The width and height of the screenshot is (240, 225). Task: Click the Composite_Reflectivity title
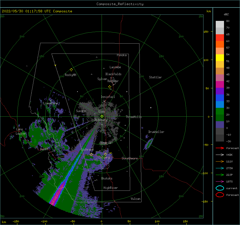point(120,4)
